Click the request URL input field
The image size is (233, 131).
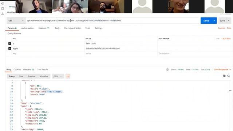point(112,21)
